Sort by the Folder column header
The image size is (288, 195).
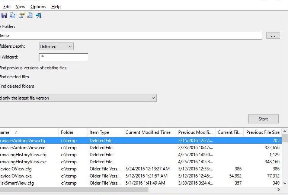73,132
